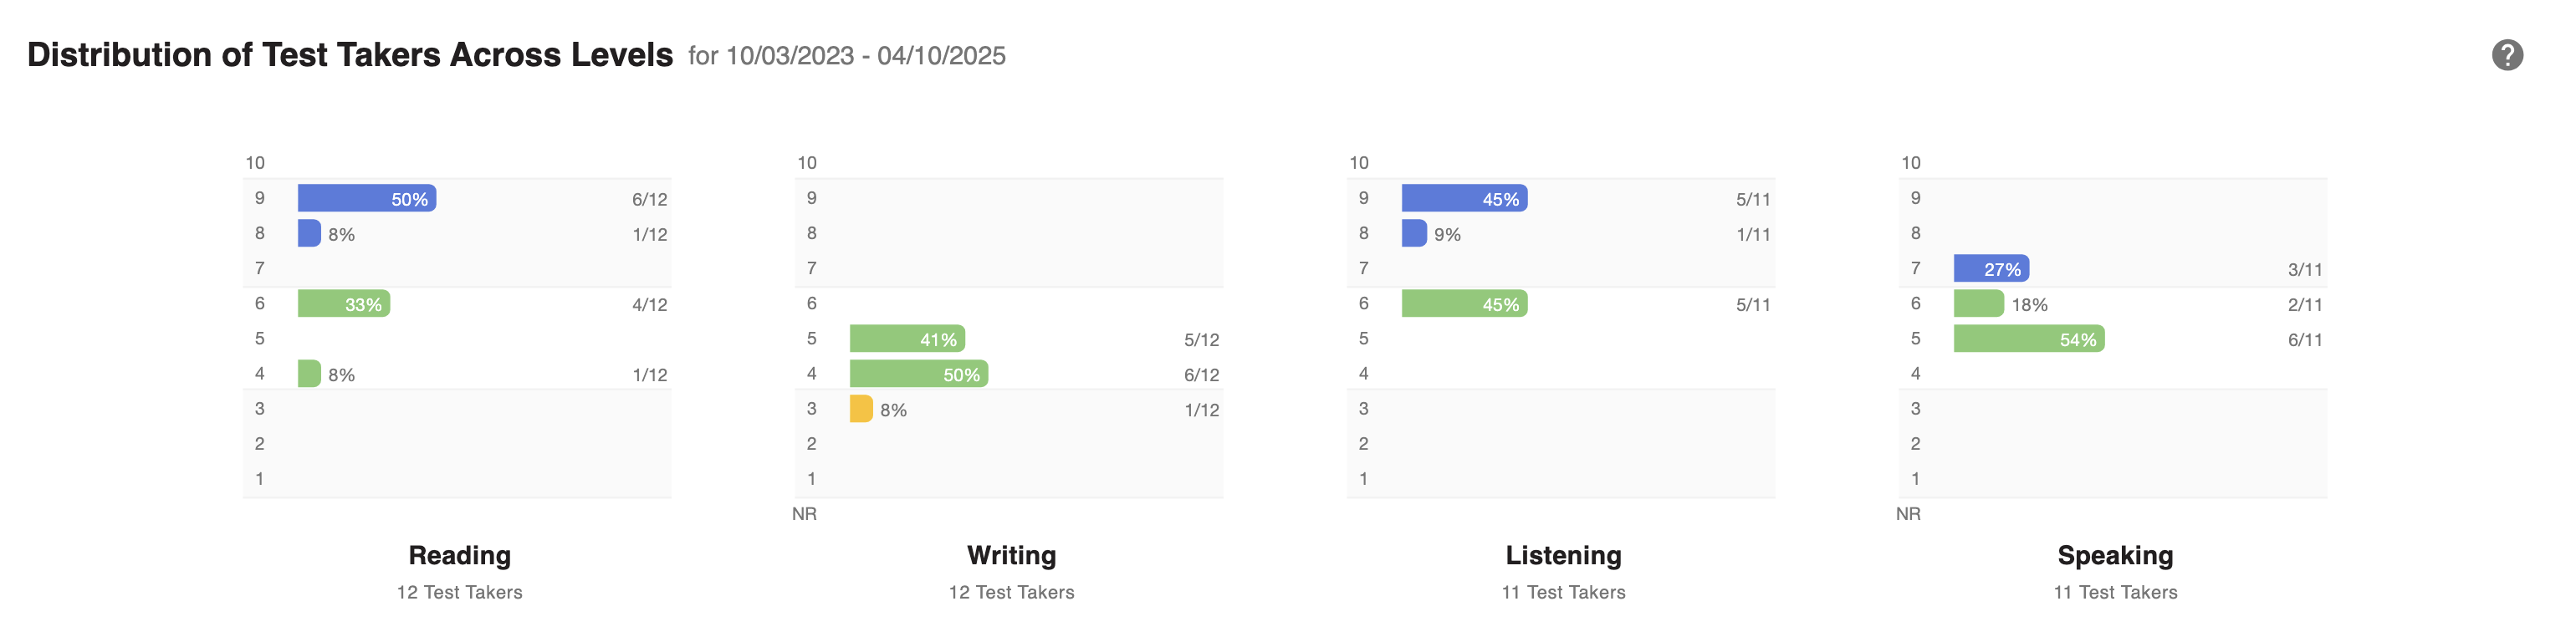The width and height of the screenshot is (2576, 632).
Task: Click the Writing chart title
Action: (x=1011, y=555)
